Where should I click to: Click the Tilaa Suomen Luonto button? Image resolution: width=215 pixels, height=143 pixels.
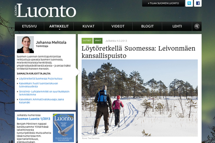pos(163,3)
